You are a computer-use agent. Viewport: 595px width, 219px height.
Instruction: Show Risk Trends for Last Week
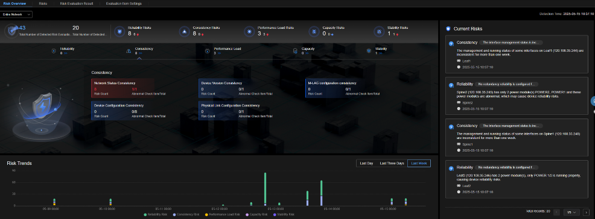coord(419,164)
